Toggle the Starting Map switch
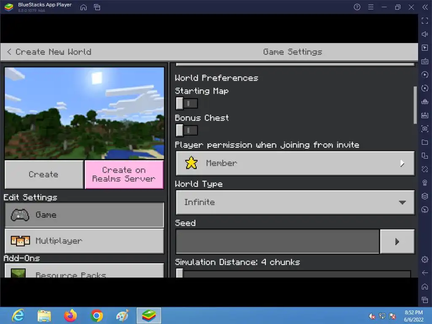Screen dimensions: 432x324 [x=186, y=104]
